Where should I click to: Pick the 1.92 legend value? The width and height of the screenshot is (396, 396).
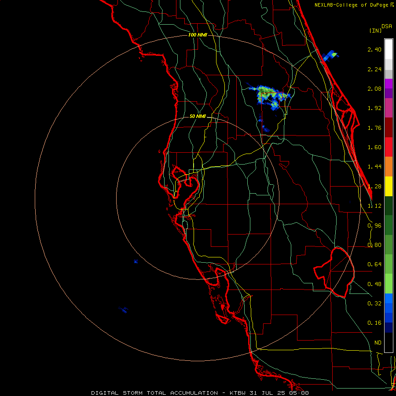click(x=374, y=108)
